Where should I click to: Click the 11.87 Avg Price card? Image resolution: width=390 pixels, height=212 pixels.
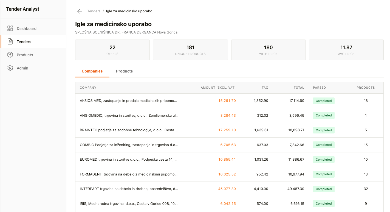coord(346,50)
